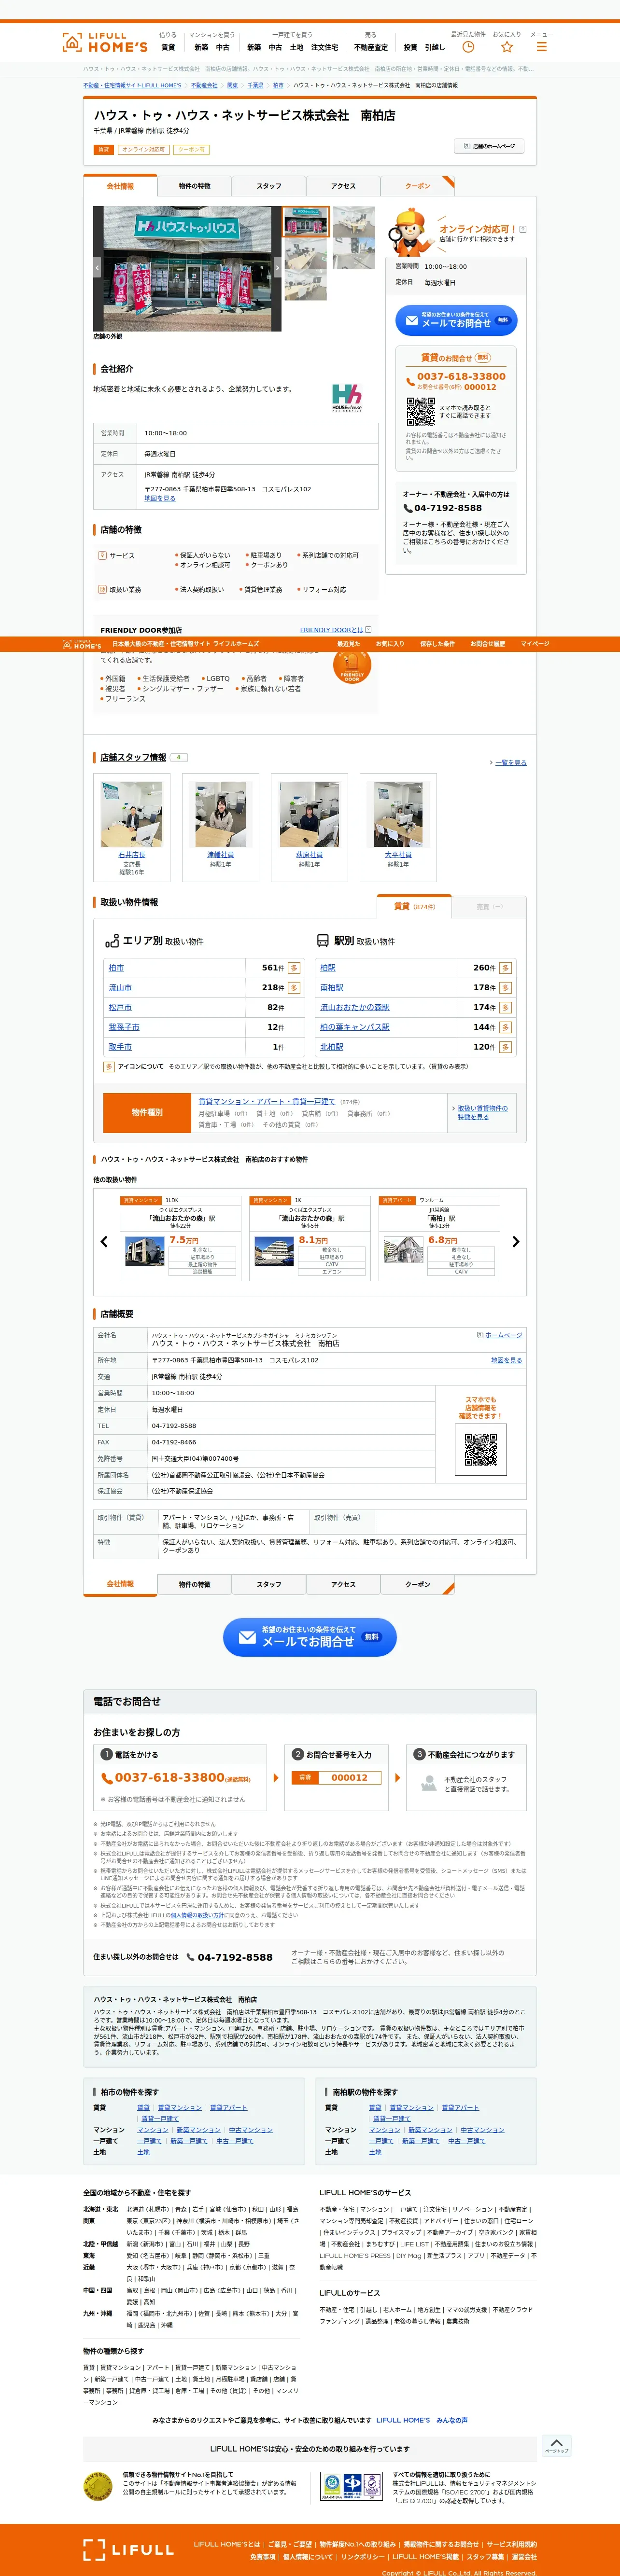Open favorites star icon in header

click(507, 46)
